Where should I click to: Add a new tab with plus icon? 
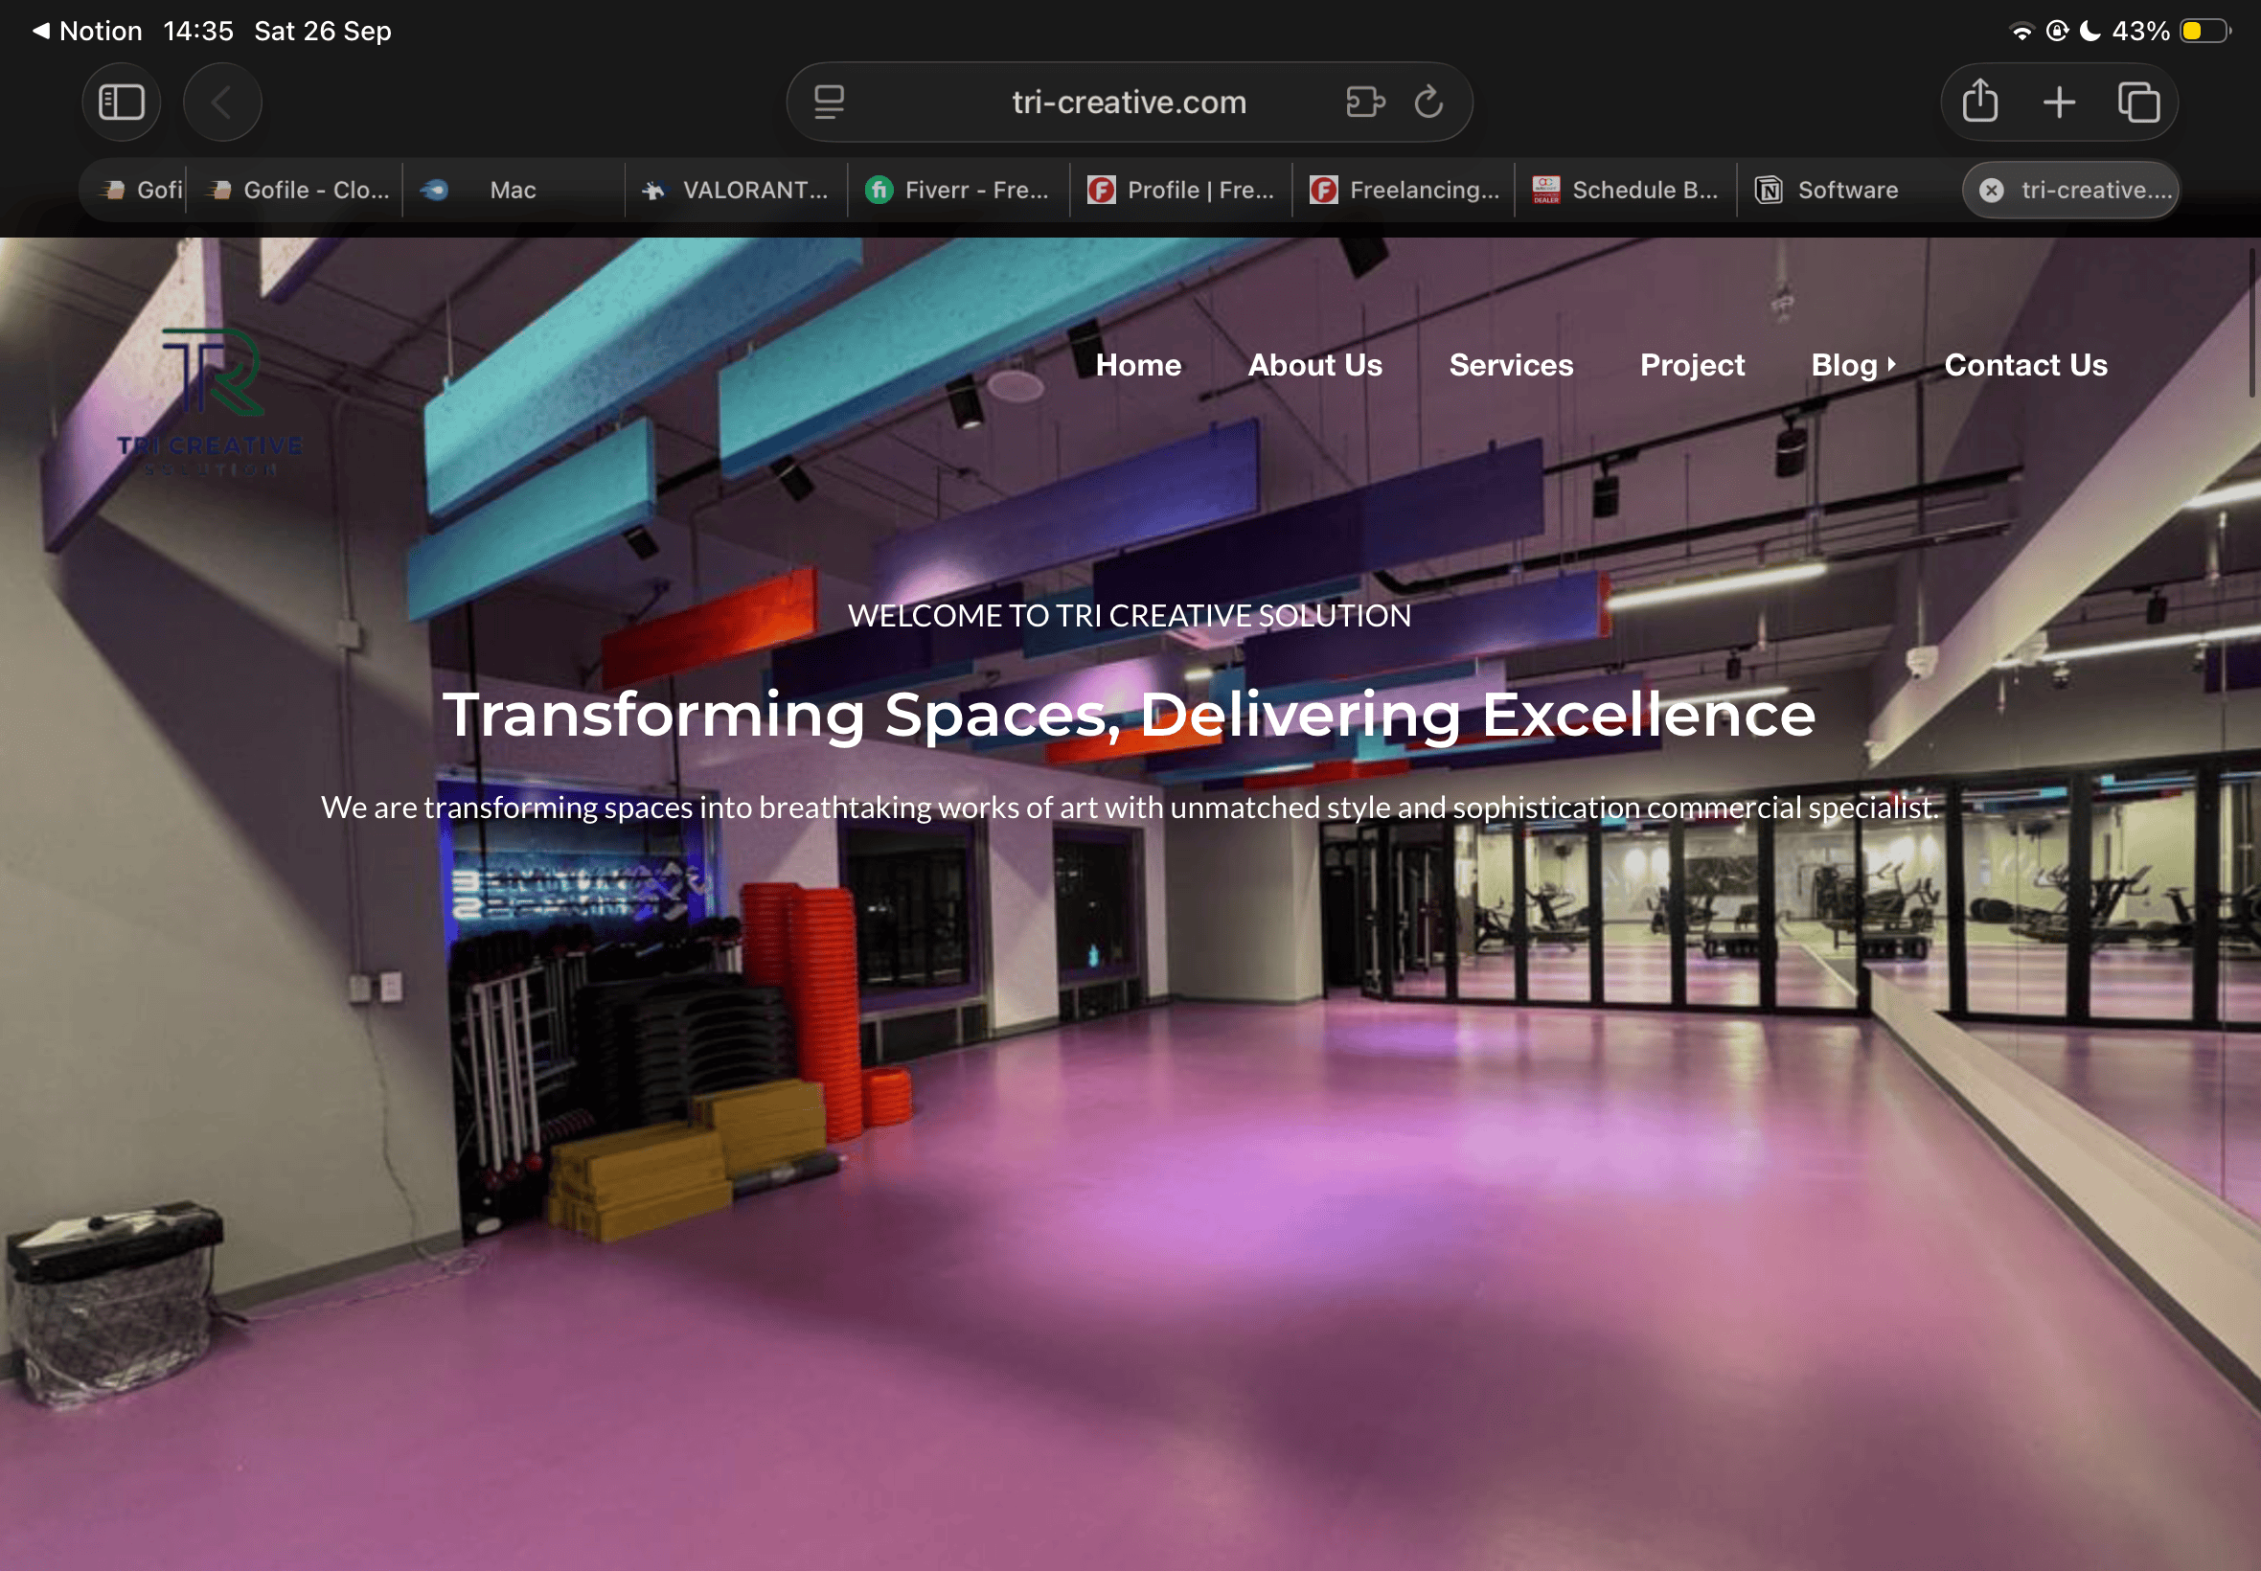pyautogui.click(x=2058, y=102)
